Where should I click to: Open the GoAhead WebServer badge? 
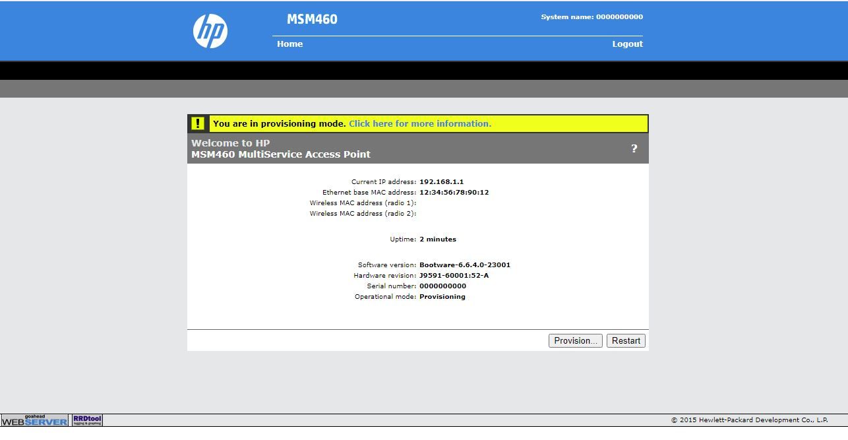[x=34, y=420]
